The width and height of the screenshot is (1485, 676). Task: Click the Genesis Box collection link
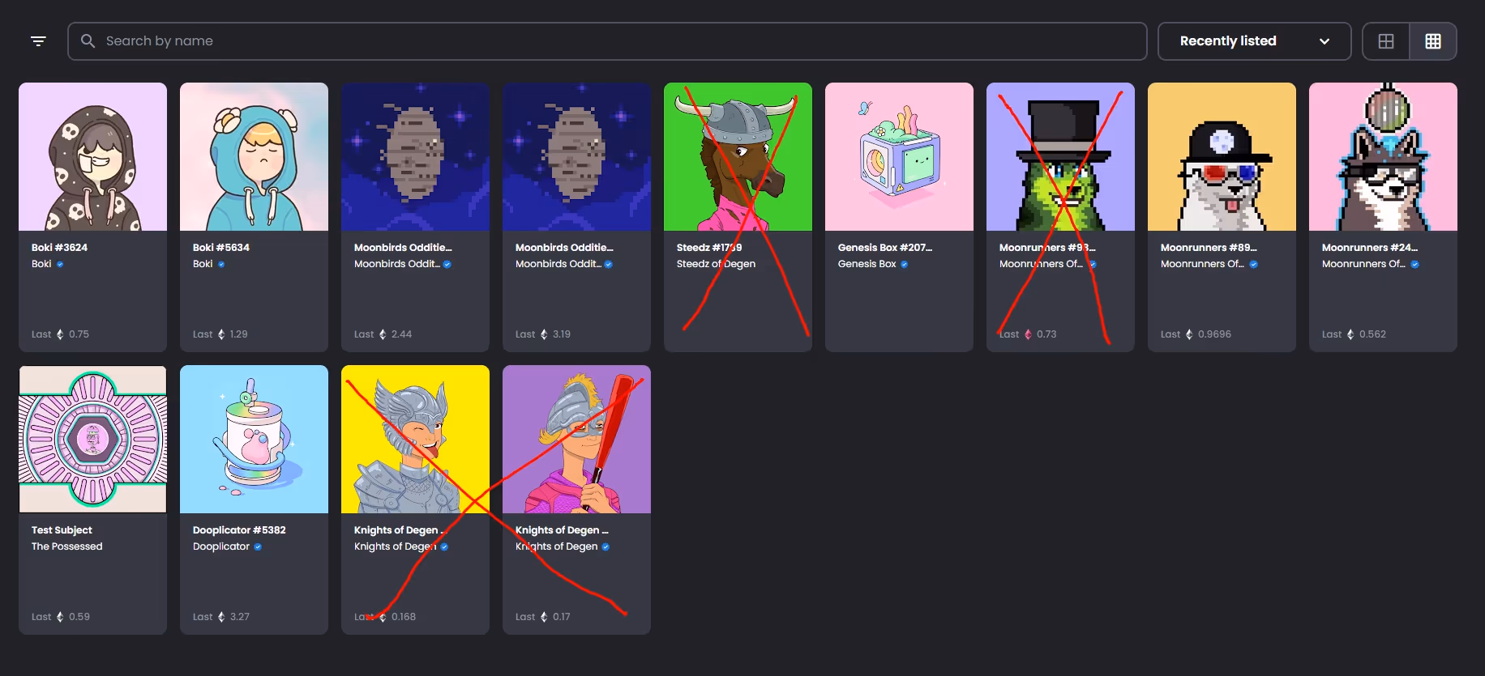[x=867, y=264]
